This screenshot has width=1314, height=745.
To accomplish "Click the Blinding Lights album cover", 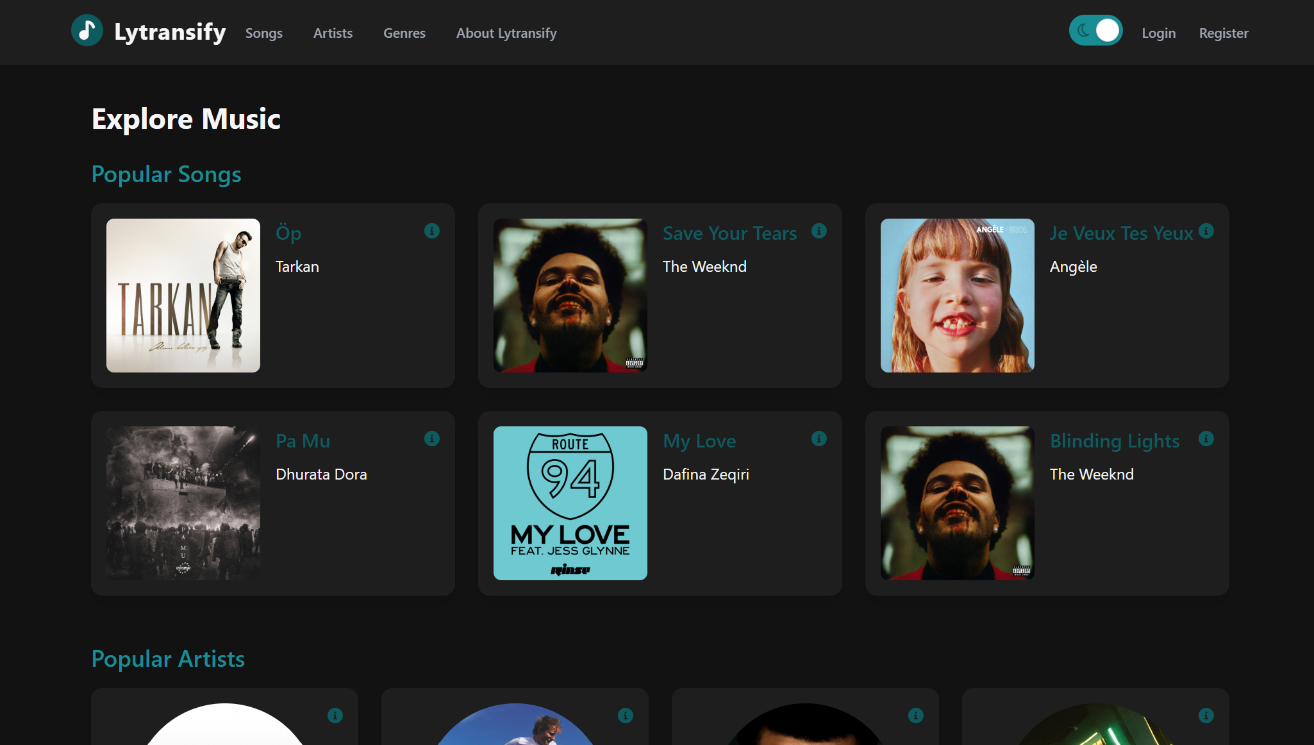I will click(x=958, y=503).
